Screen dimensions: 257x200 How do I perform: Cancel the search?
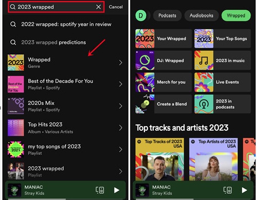(116, 7)
